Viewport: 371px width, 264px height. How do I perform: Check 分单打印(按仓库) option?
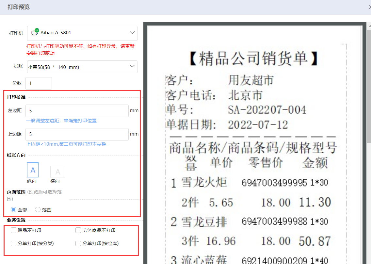78,243
